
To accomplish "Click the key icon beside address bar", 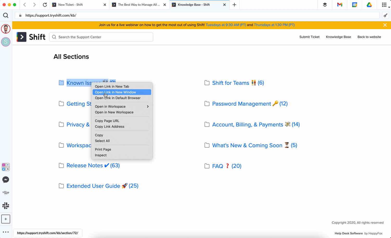I will (386, 16).
